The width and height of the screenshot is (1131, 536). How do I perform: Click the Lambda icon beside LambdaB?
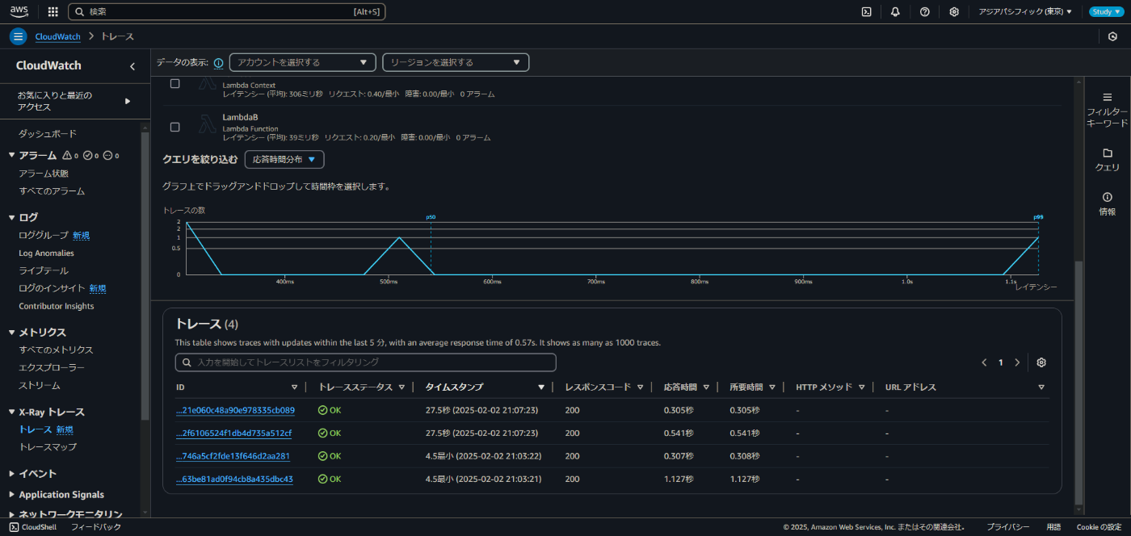206,124
